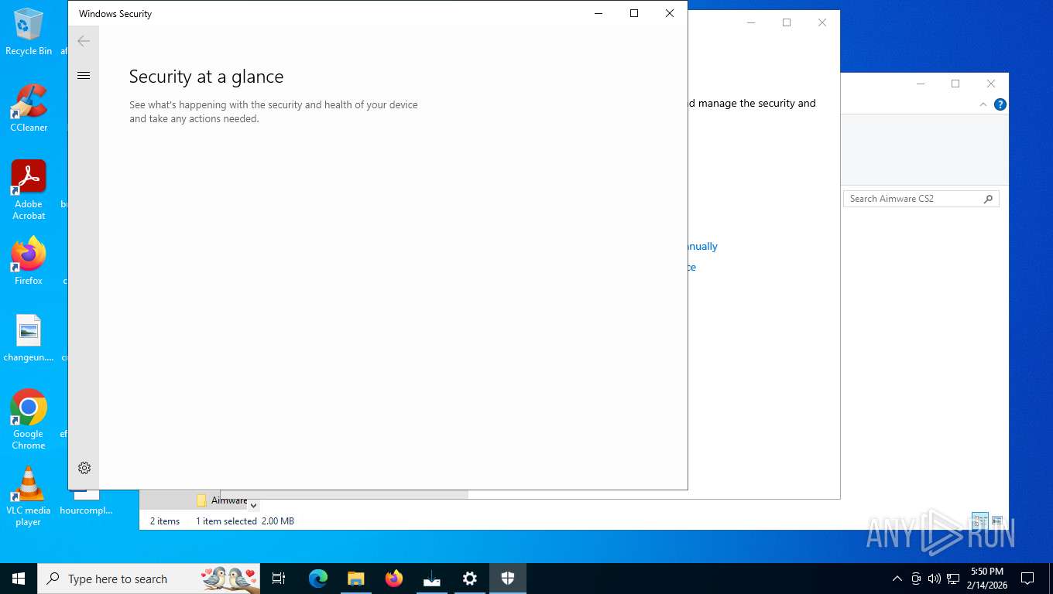The width and height of the screenshot is (1053, 594).
Task: Click the '2 items' status text
Action: pyautogui.click(x=165, y=521)
